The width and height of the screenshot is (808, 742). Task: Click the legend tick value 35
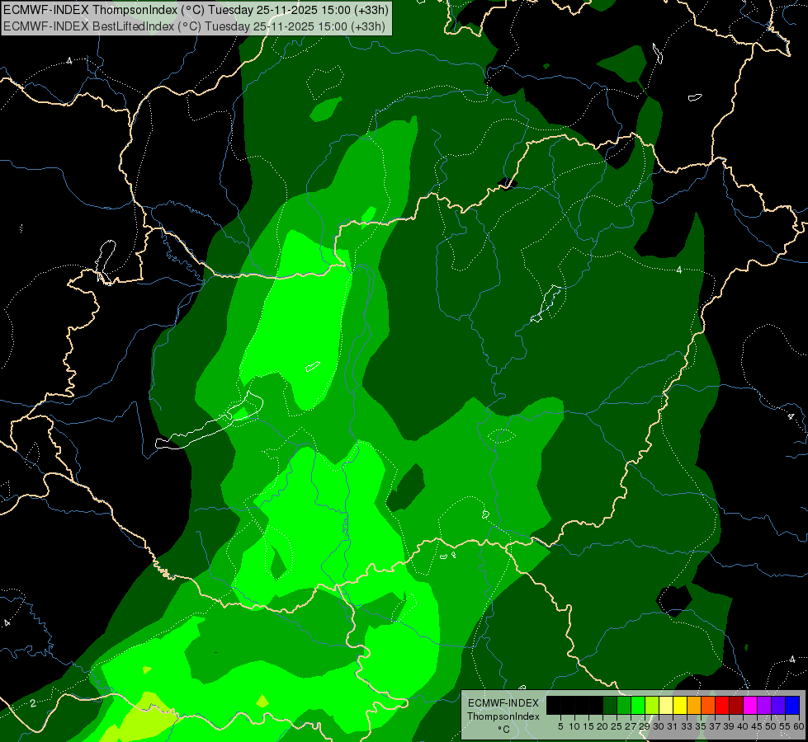click(701, 726)
